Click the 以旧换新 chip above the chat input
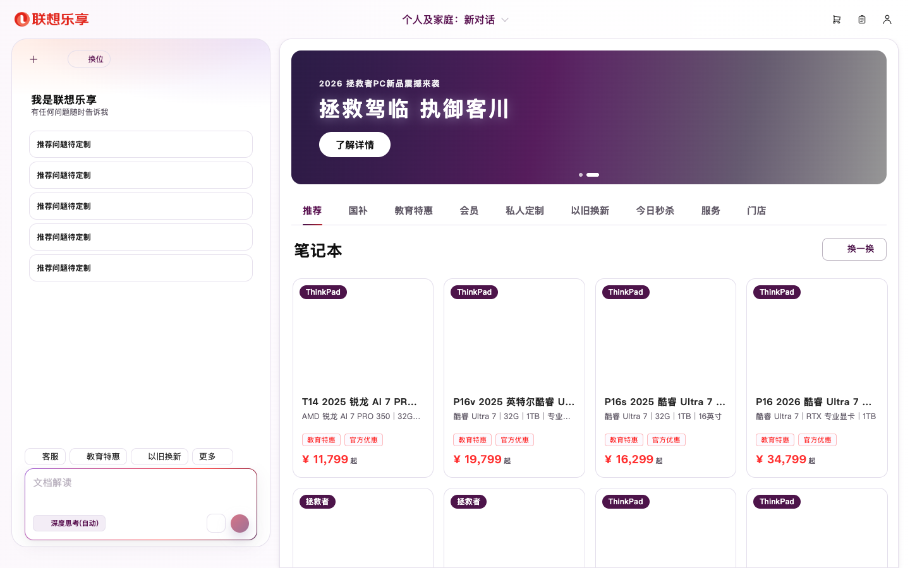Viewport: 910px width, 568px height. tap(160, 456)
